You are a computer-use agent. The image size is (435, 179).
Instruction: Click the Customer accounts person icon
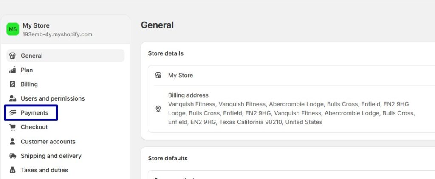[x=12, y=141]
